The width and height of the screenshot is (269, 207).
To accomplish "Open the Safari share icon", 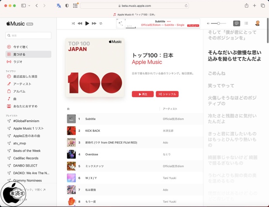I will click(247, 5).
